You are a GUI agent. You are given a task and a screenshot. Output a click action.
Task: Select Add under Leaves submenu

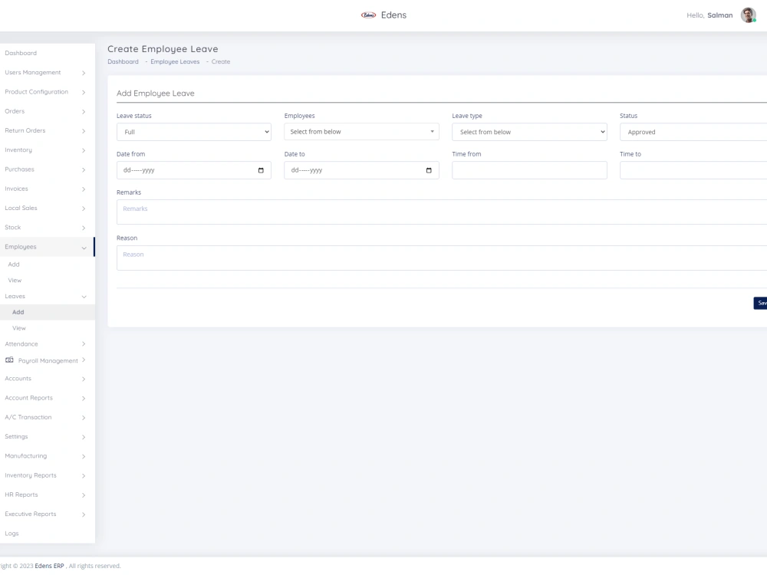18,312
